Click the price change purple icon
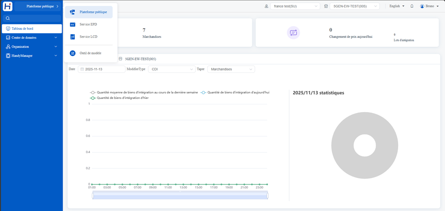Viewport: 445px width, 211px height. tap(294, 32)
